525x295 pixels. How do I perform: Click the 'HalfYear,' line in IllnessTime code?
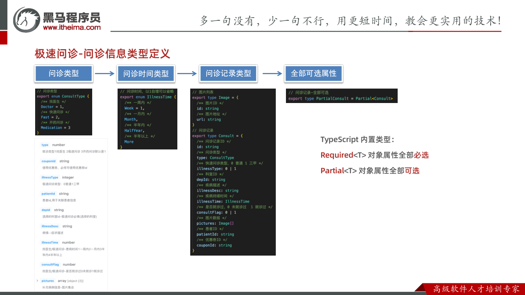[134, 131]
